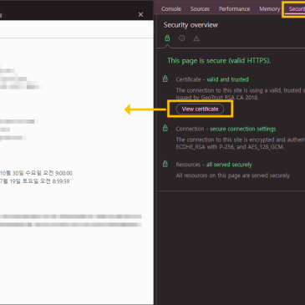Click 'all served securely' status text
Viewport: 305px width, 305px height.
229,165
